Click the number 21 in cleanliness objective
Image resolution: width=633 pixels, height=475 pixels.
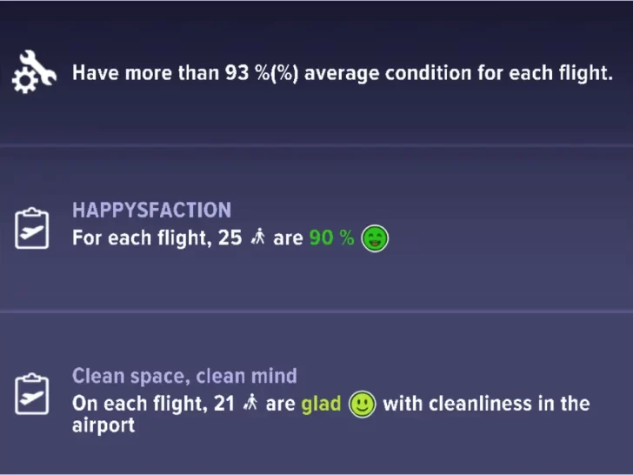(x=223, y=404)
